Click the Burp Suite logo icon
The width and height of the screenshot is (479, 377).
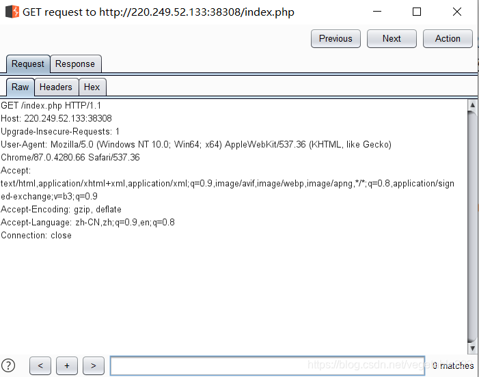(12, 12)
